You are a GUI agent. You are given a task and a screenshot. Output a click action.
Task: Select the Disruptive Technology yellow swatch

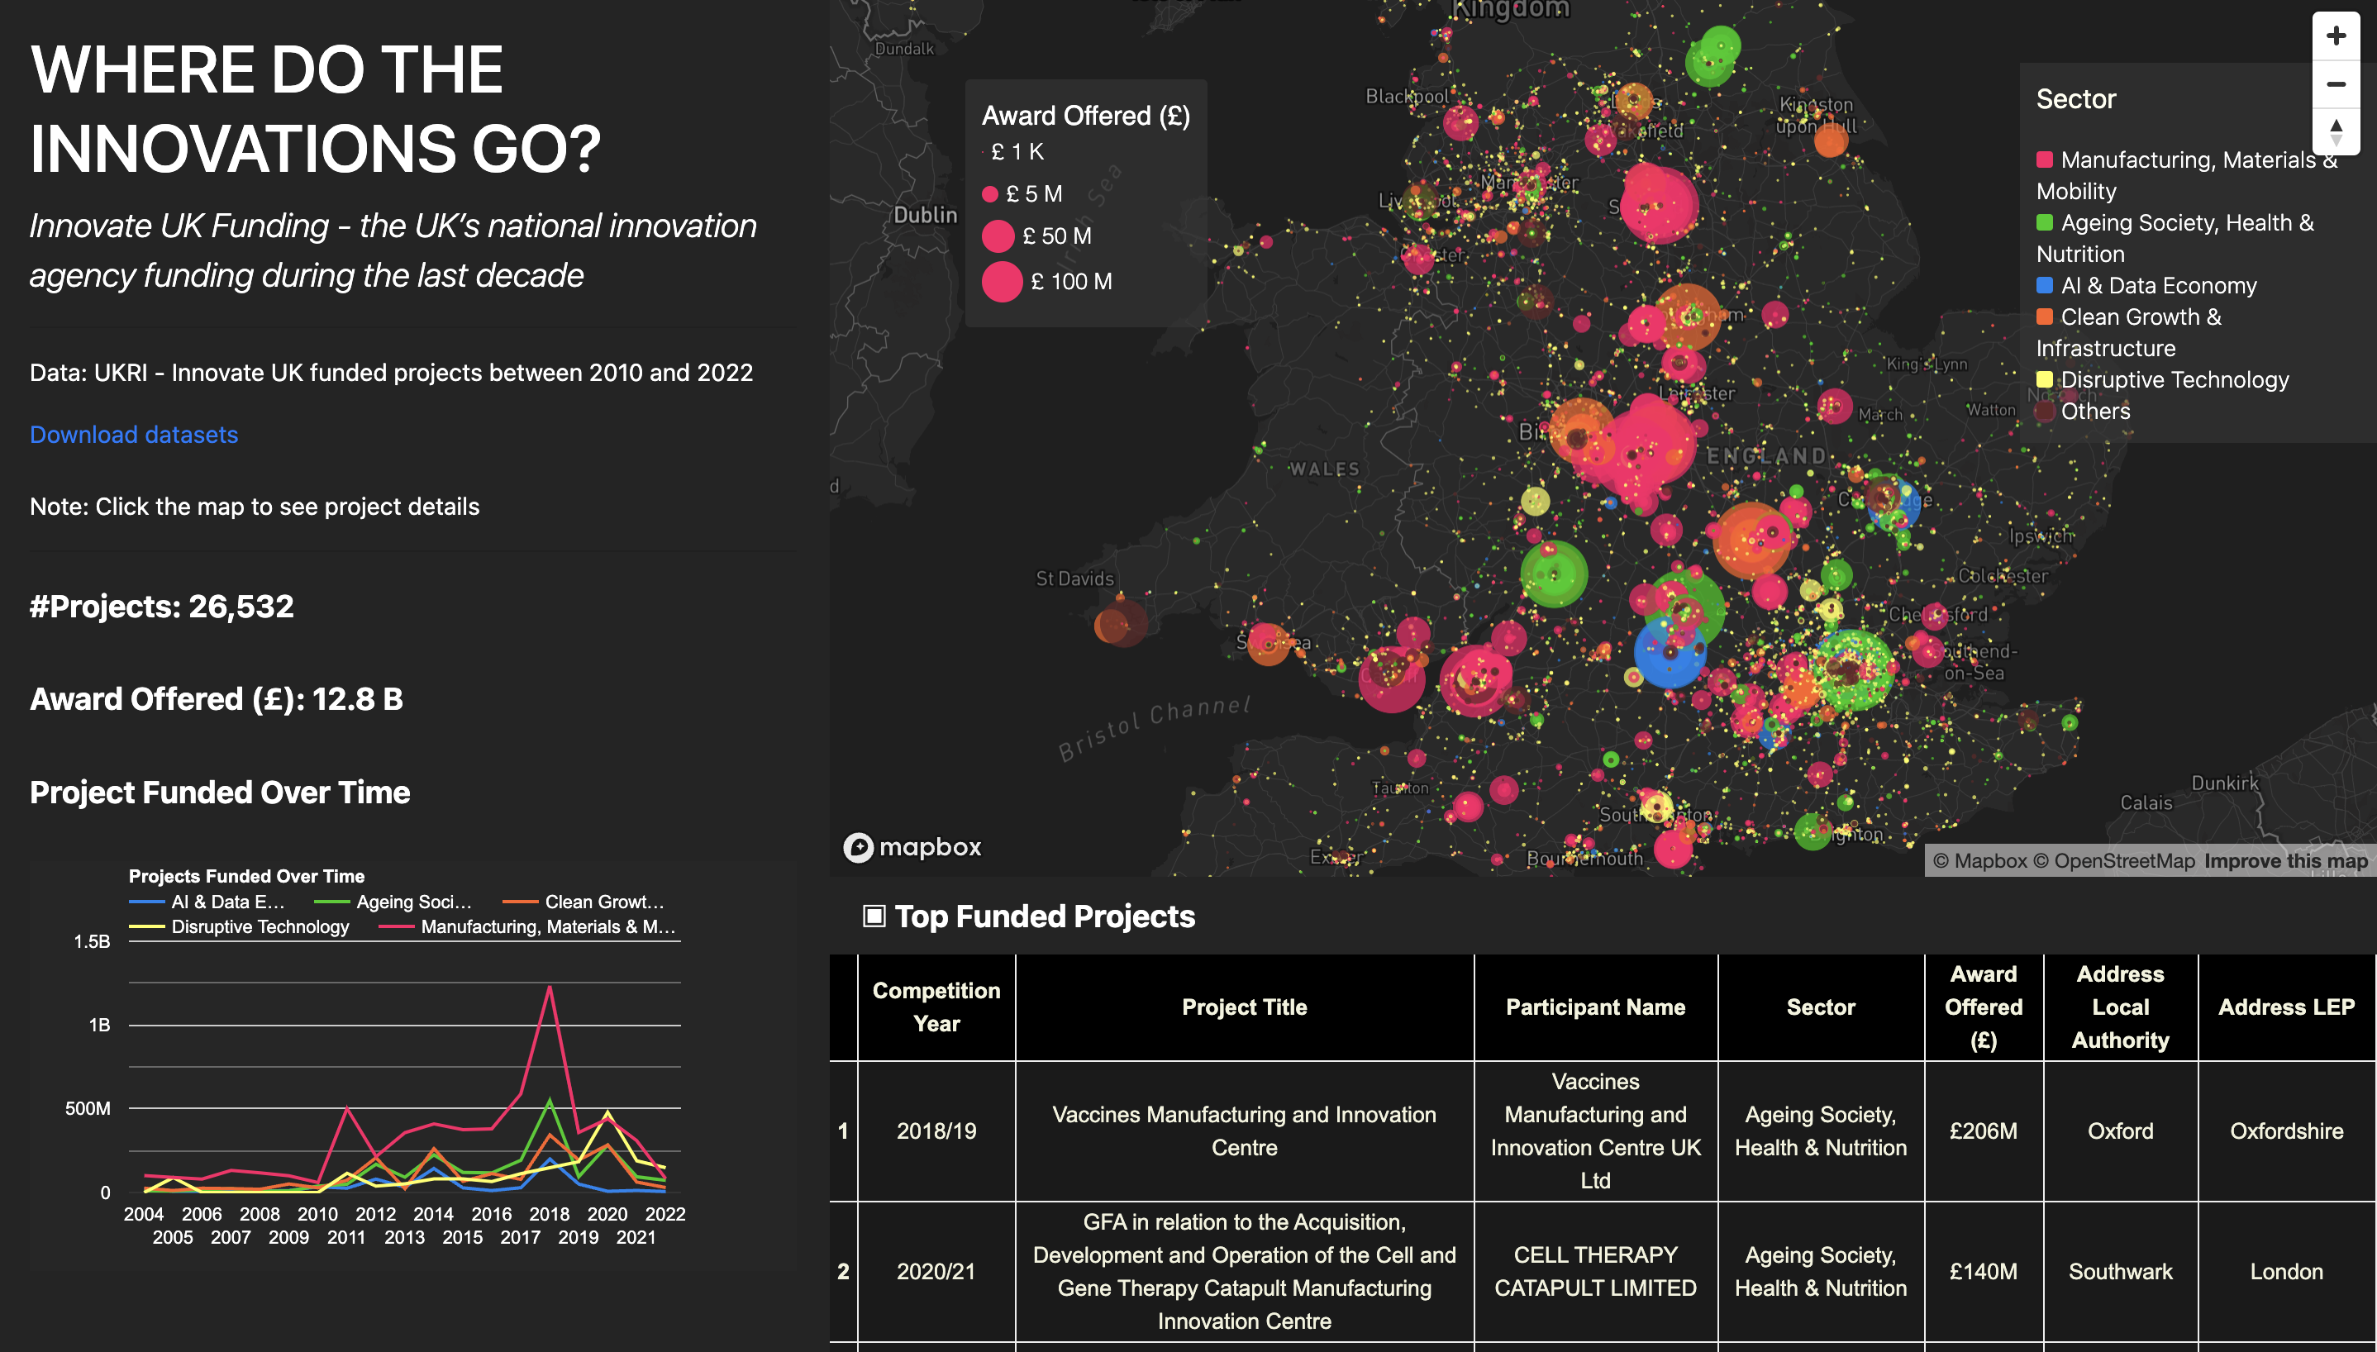pos(2044,380)
